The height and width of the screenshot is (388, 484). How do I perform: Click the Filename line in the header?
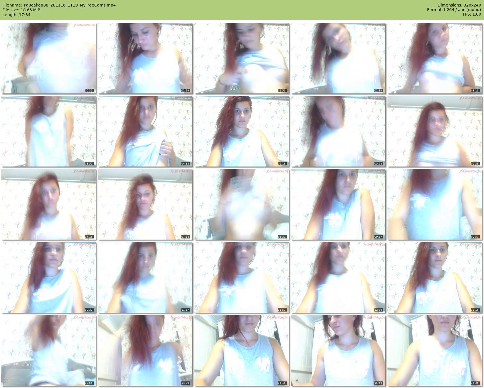59,5
